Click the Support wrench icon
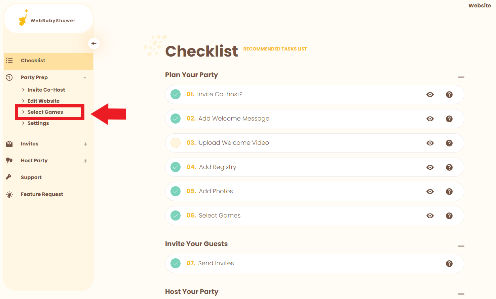Viewport: 496px width, 299px height. coord(9,177)
